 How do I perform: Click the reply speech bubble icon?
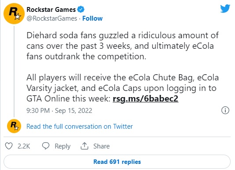click(46, 146)
